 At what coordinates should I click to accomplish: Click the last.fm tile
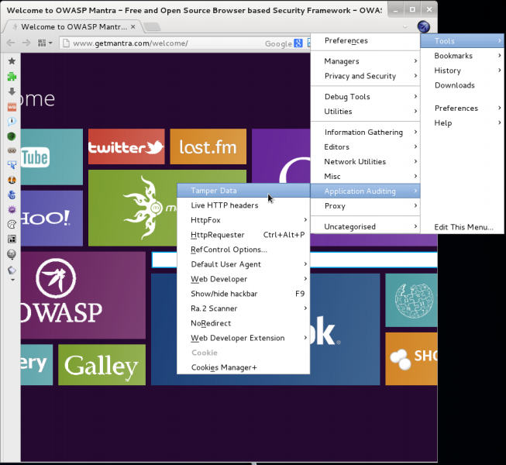tap(208, 147)
